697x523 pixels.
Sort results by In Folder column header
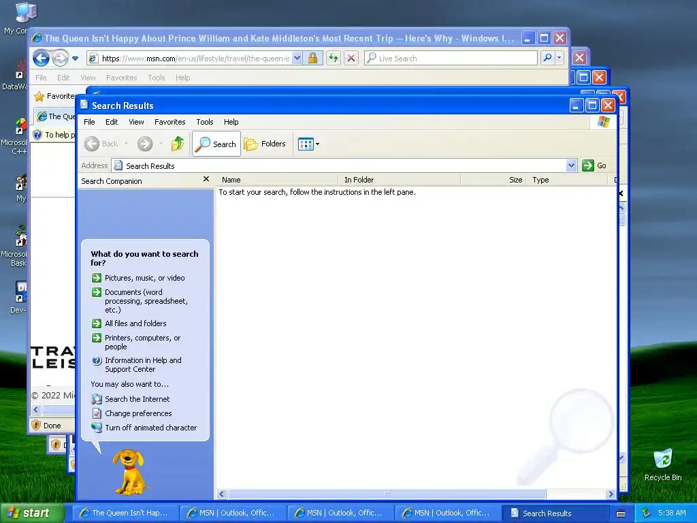click(399, 180)
